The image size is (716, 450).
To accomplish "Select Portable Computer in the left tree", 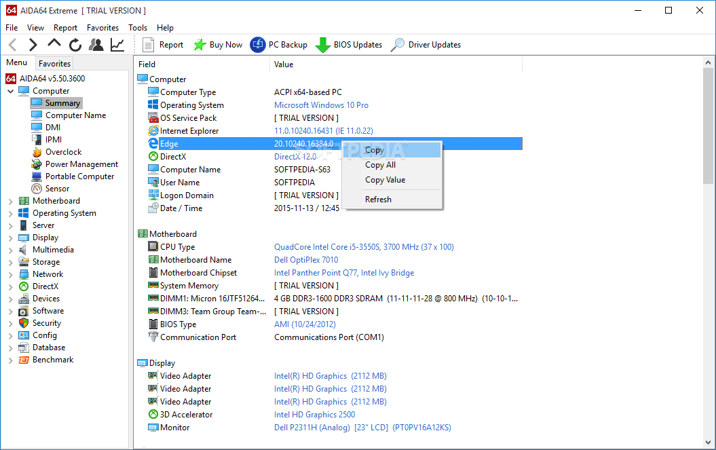I will [79, 176].
